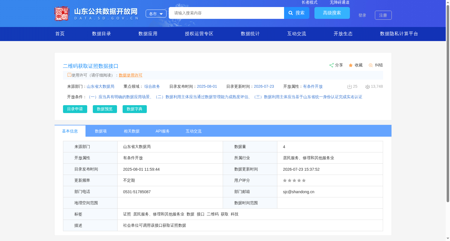Click the view count eye icon
This screenshot has height=241, width=450.
[x=368, y=87]
